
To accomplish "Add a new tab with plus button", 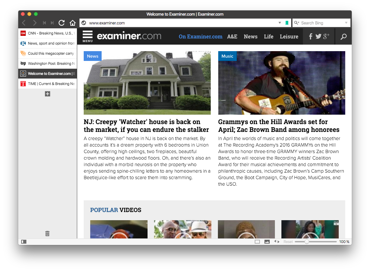I will point(48,94).
